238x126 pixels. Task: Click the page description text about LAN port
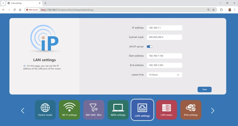coord(42,67)
